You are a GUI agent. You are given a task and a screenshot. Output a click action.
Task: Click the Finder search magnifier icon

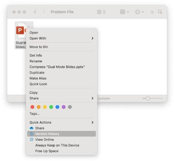pyautogui.click(x=160, y=12)
